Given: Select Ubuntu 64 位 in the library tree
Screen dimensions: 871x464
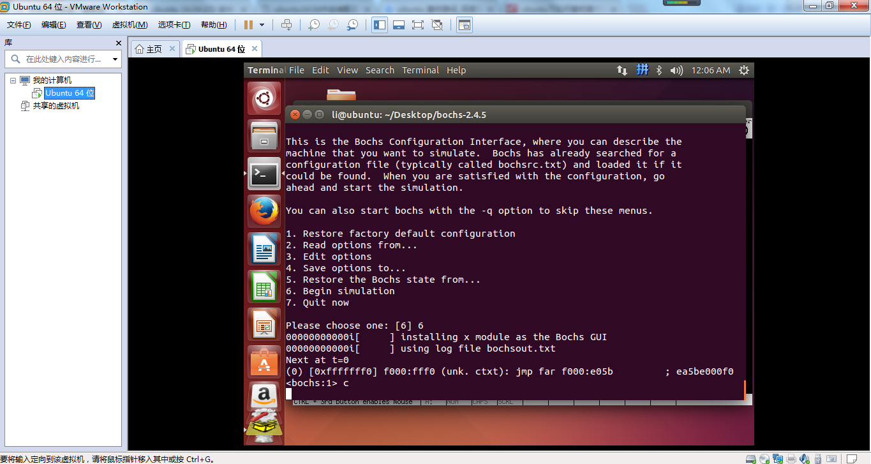Looking at the screenshot, I should tap(70, 93).
